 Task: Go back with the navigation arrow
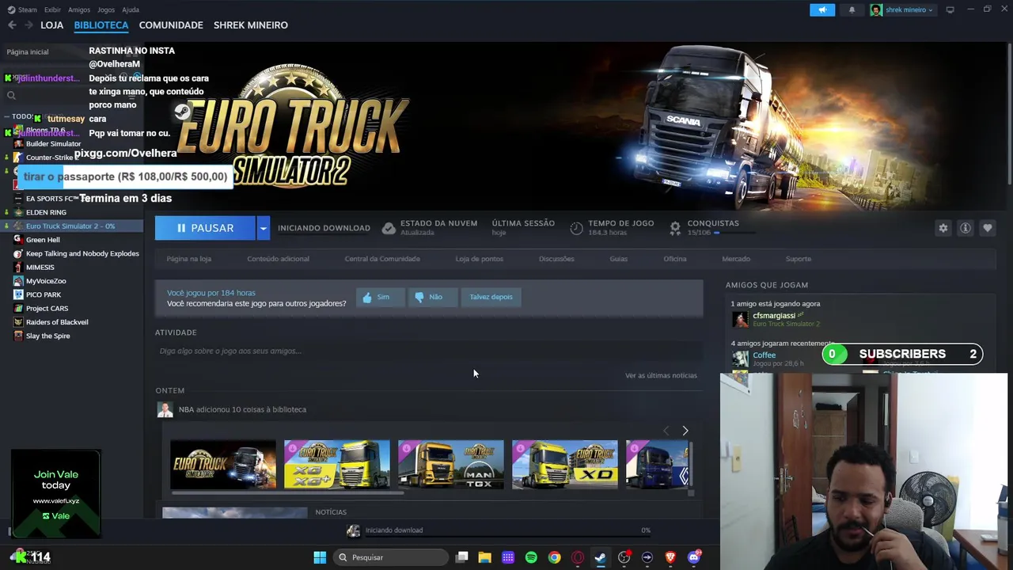pos(12,25)
